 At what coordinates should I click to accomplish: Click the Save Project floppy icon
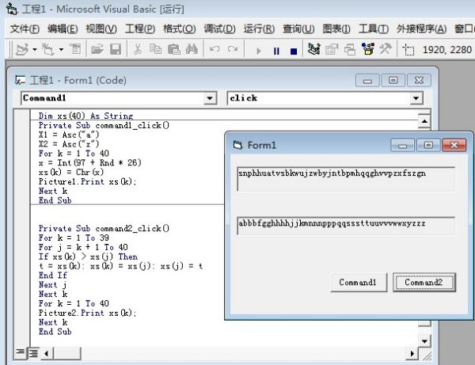(116, 49)
